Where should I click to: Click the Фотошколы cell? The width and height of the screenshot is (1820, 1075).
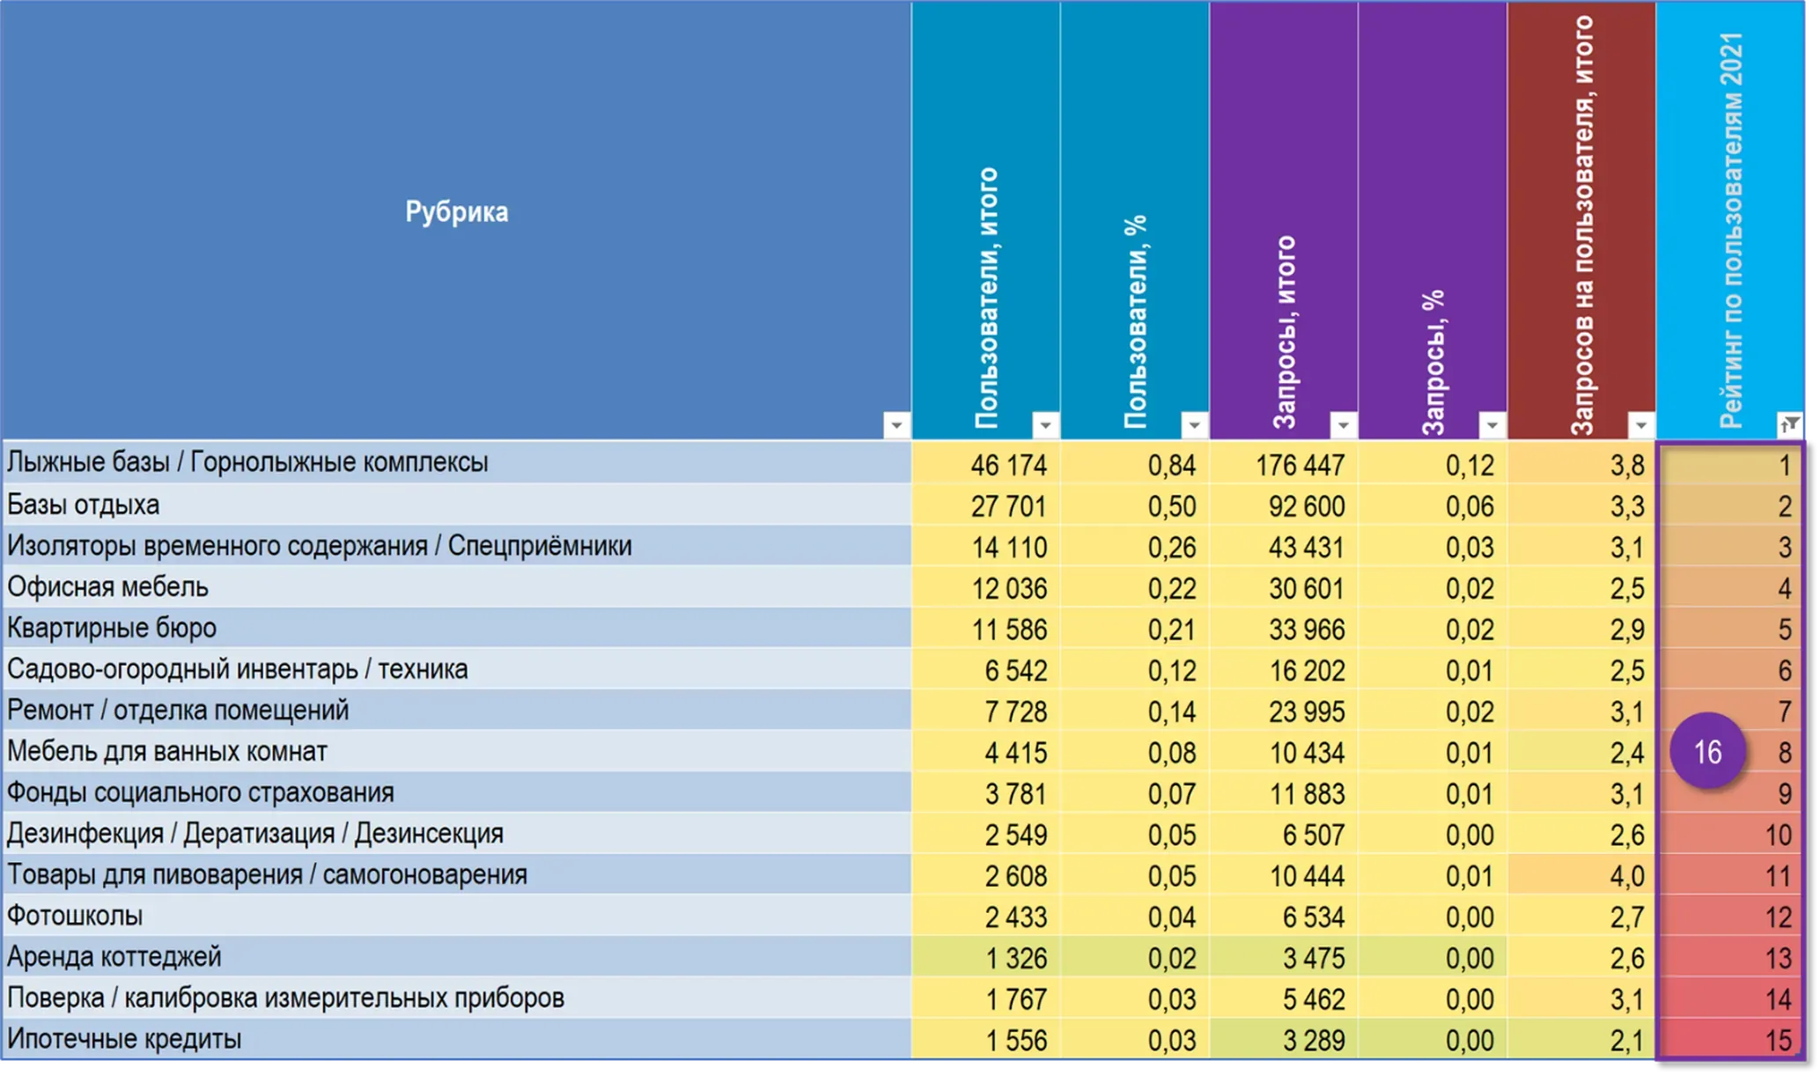(456, 916)
